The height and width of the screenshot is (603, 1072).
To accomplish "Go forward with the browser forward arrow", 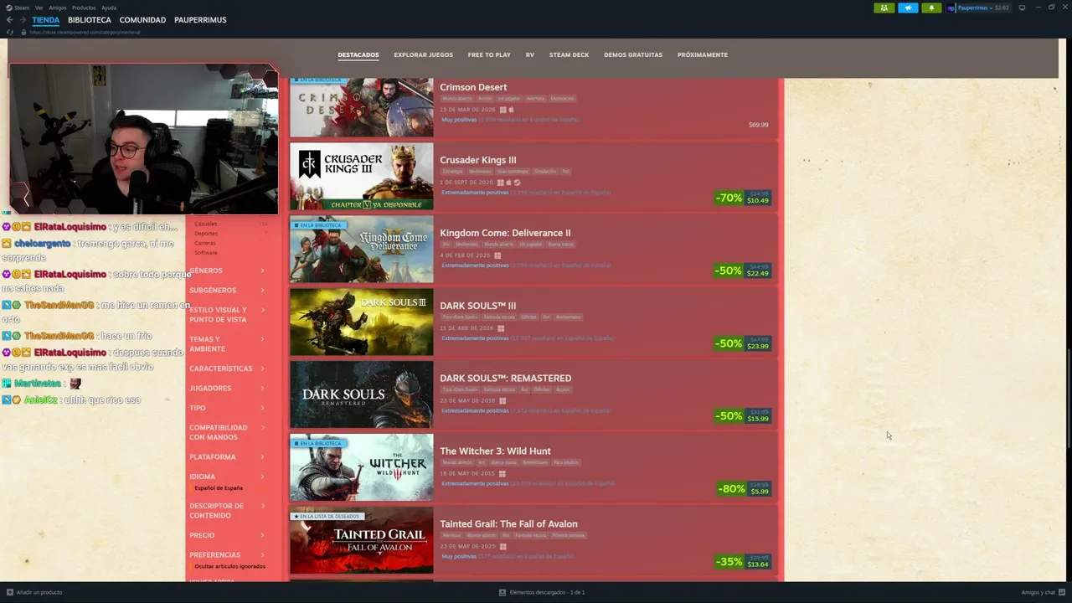I will pos(22,20).
